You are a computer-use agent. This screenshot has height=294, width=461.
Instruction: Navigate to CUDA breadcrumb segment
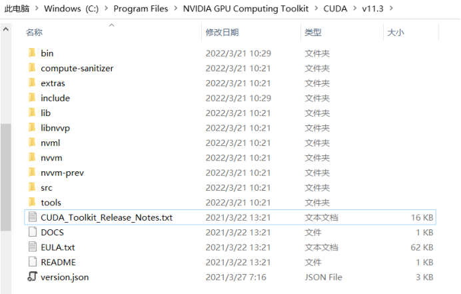335,9
